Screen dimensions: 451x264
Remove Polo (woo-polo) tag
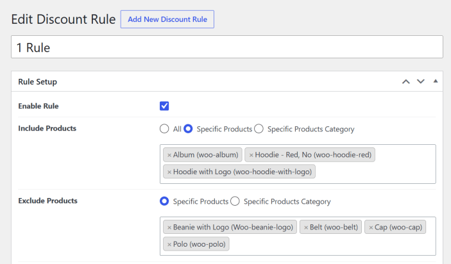click(169, 245)
